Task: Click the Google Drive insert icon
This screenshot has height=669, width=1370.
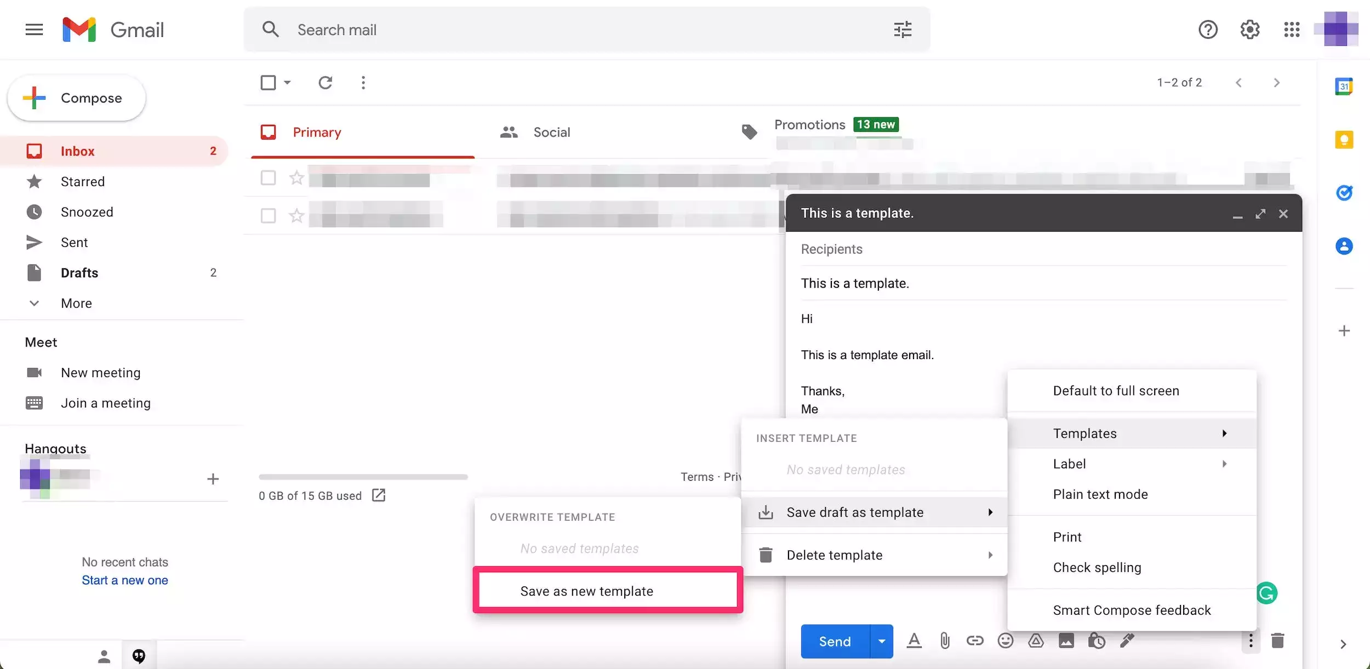Action: coord(1036,641)
